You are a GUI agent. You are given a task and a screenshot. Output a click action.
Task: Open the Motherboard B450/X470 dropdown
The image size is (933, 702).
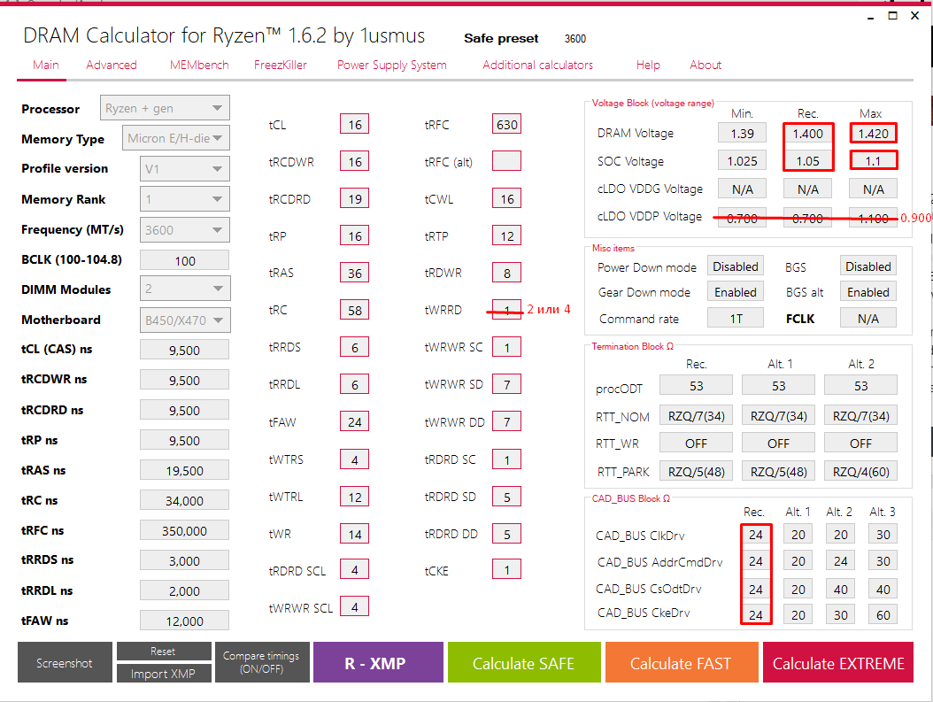pyautogui.click(x=184, y=320)
